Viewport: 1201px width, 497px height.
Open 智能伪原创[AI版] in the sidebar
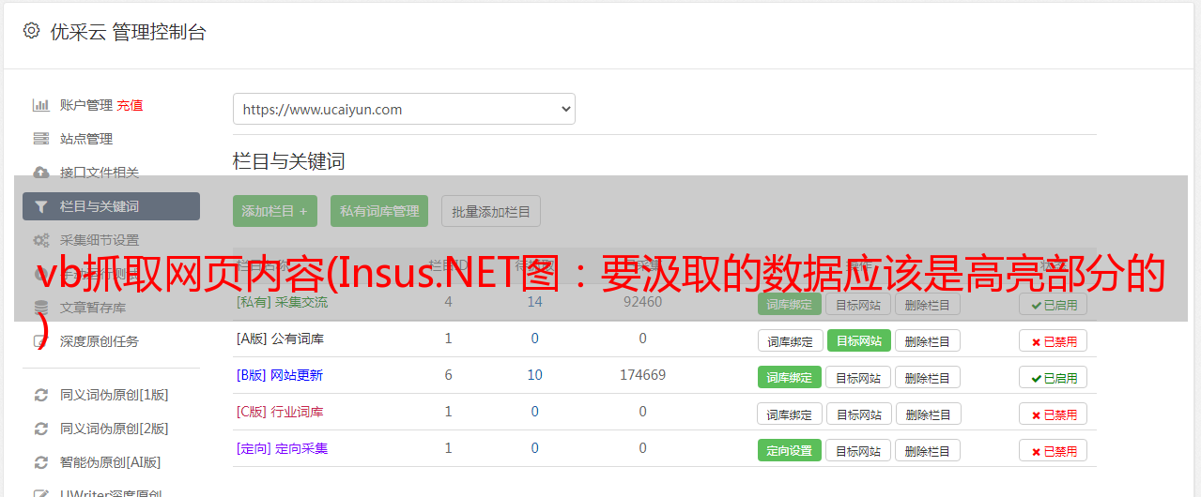pyautogui.click(x=111, y=462)
